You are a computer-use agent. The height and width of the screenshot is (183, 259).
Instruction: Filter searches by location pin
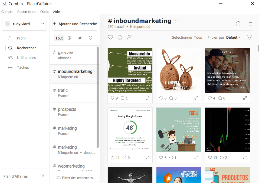pyautogui.click(x=90, y=38)
